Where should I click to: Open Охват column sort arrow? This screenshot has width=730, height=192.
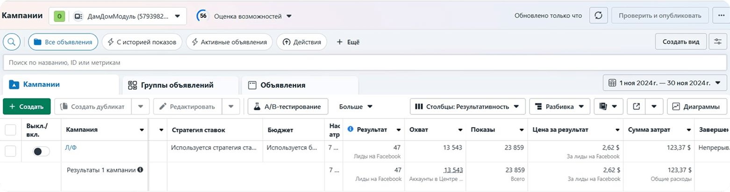pyautogui.click(x=460, y=130)
